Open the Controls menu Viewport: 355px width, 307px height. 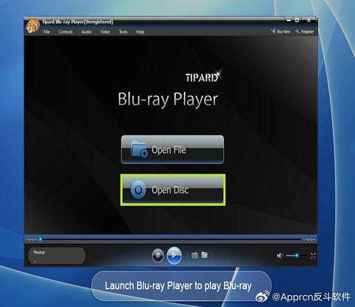(66, 32)
